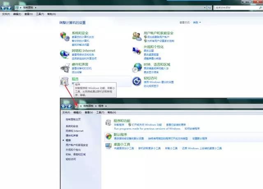Open the 网络和 Internet globe icon
The height and width of the screenshot is (189, 263).
[x=65, y=54]
